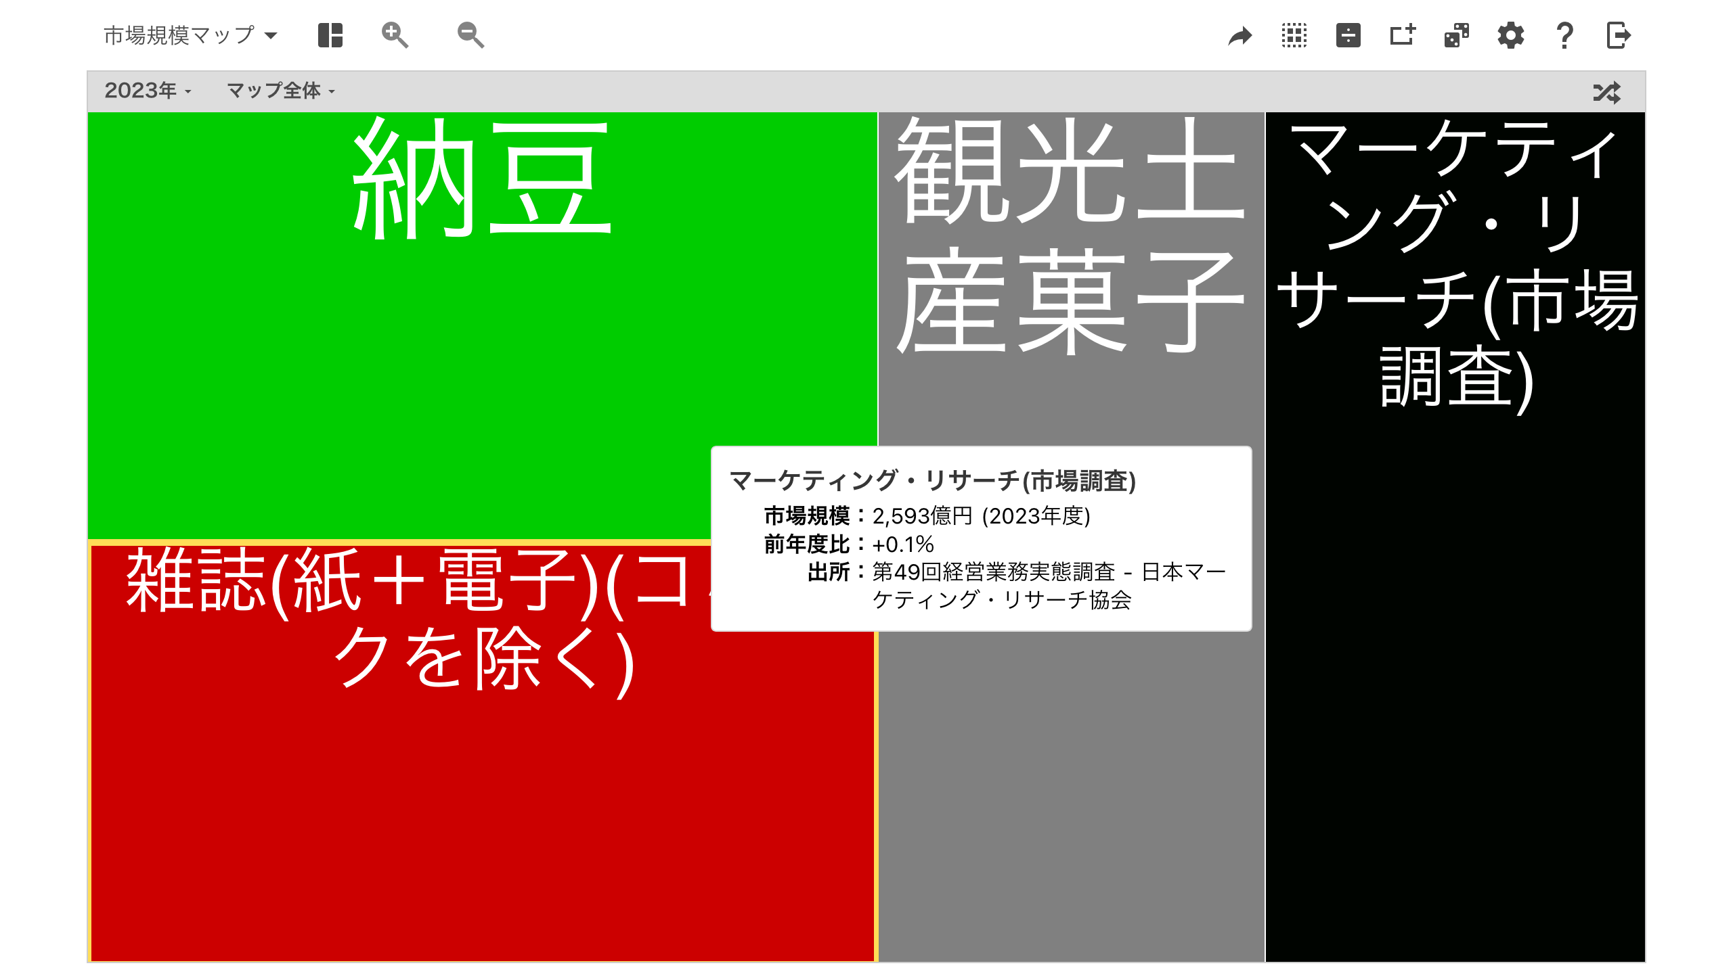The height and width of the screenshot is (974, 1733).
Task: Click the shuffle/randomize icon
Action: click(1608, 91)
